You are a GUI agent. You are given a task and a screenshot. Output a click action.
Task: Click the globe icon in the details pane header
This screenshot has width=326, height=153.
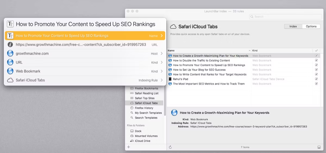175,113
